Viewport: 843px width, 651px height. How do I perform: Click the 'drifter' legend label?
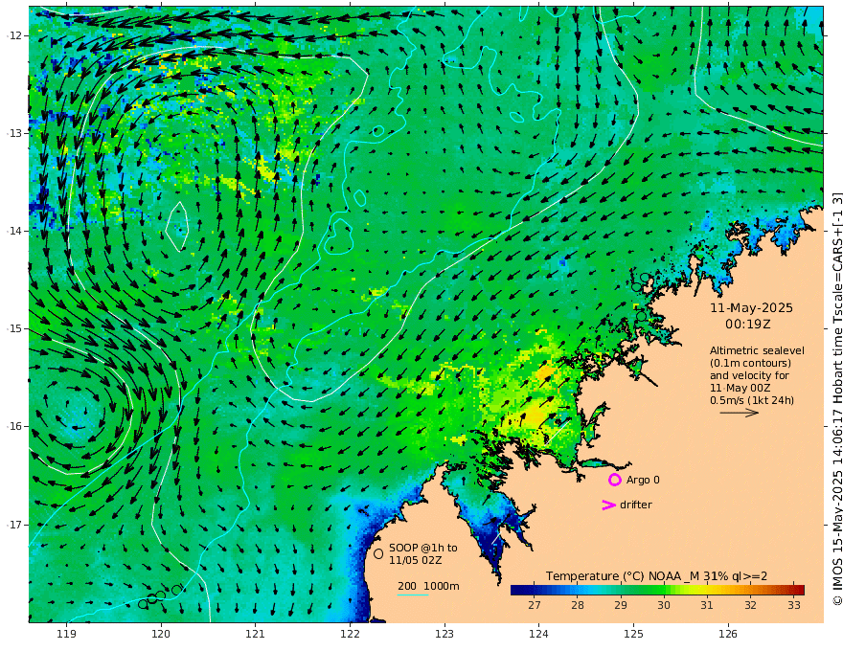[635, 505]
